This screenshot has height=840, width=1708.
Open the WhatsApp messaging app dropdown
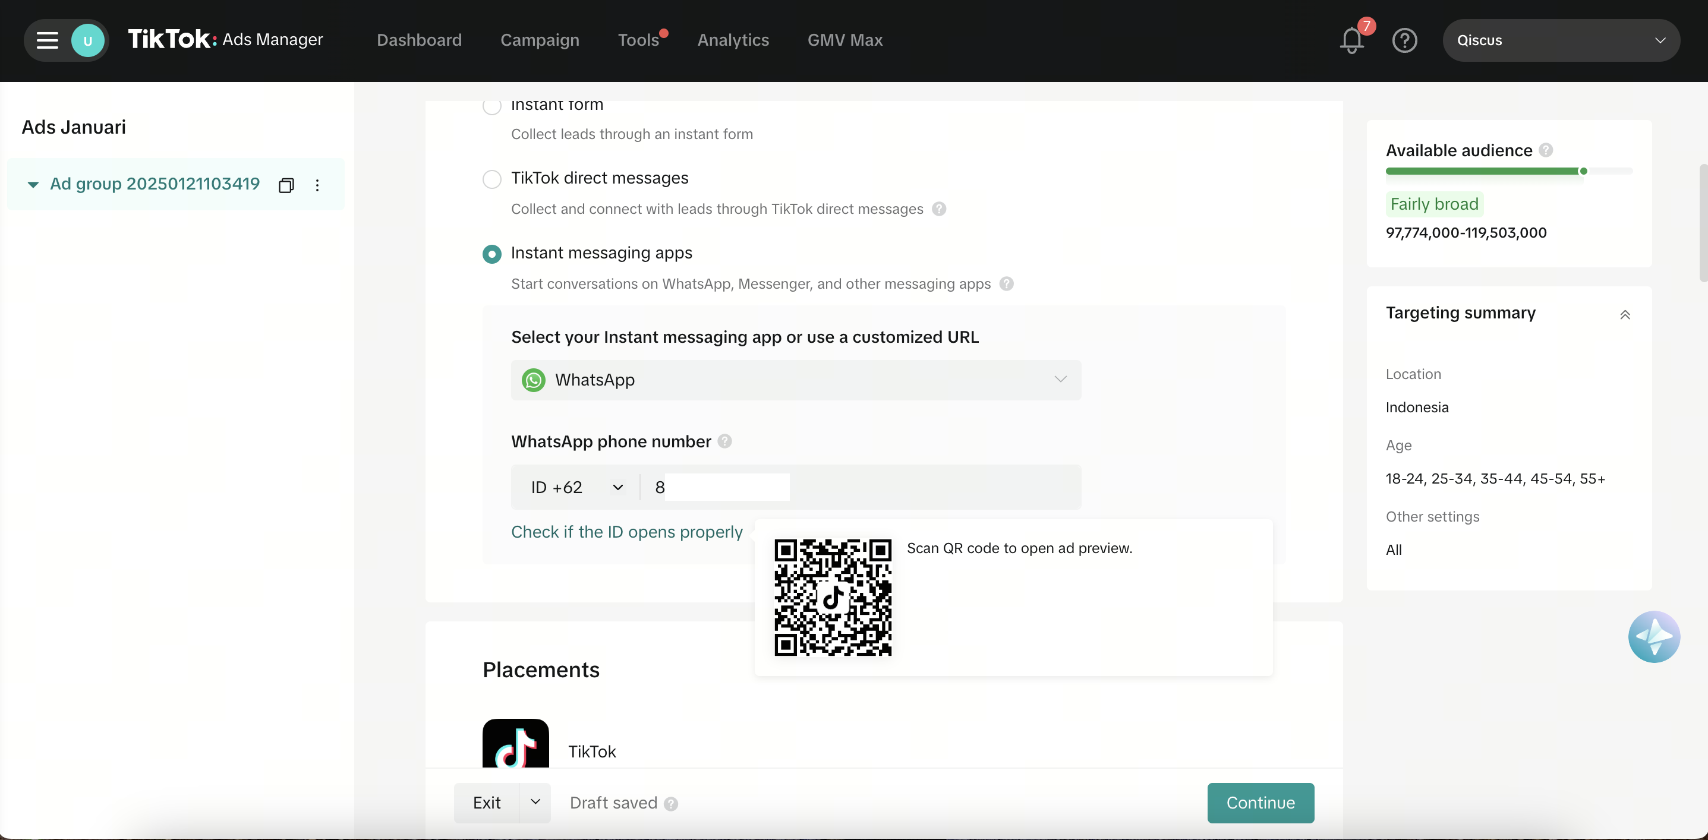click(x=796, y=380)
